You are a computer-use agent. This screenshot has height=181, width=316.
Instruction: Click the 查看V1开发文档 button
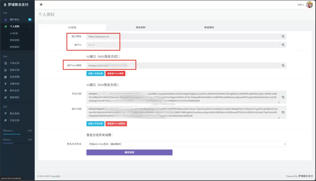pos(95,74)
